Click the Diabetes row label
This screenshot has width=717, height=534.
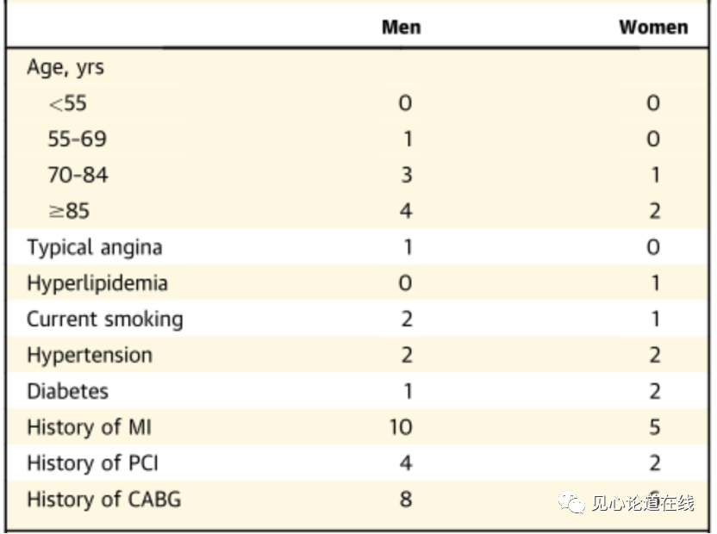click(x=67, y=392)
